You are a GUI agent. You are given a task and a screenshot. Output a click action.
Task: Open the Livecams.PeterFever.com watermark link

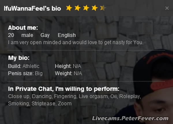click(x=130, y=118)
